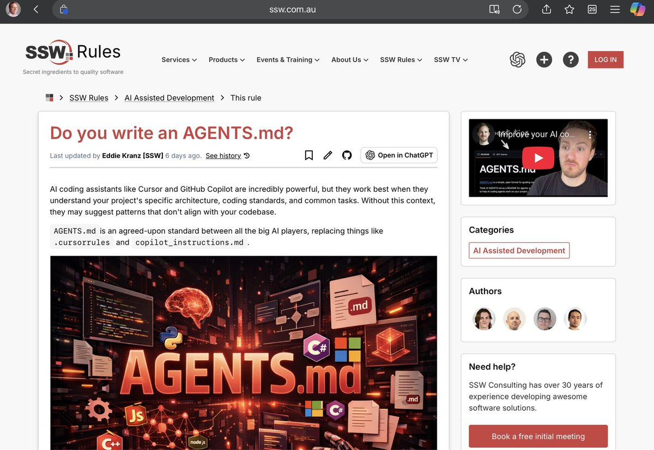Image resolution: width=654 pixels, height=450 pixels.
Task: Click the 'This rule' breadcrumb text
Action: (246, 98)
